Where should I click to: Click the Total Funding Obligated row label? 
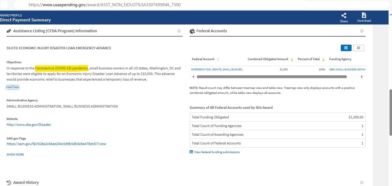coord(210,117)
